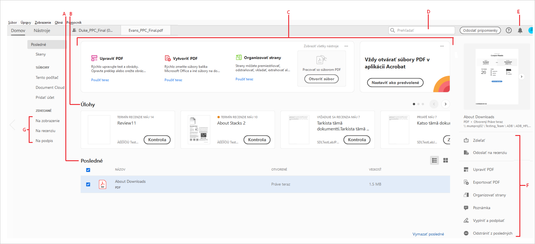Toggle the select-all checkbox by Názov
The height and width of the screenshot is (244, 535).
click(88, 170)
